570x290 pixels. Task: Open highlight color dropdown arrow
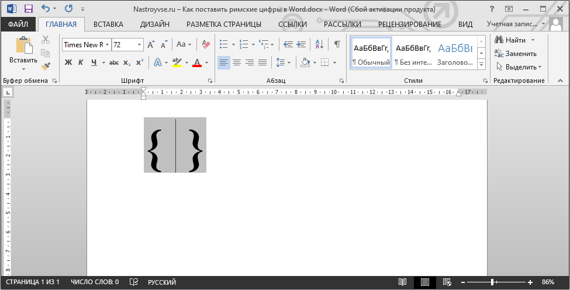pos(186,62)
